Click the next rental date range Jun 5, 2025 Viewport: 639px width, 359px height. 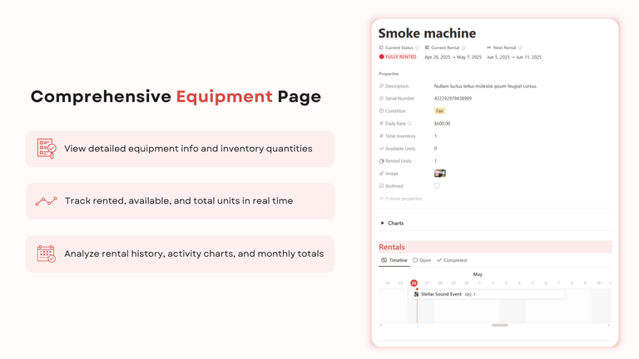point(514,57)
